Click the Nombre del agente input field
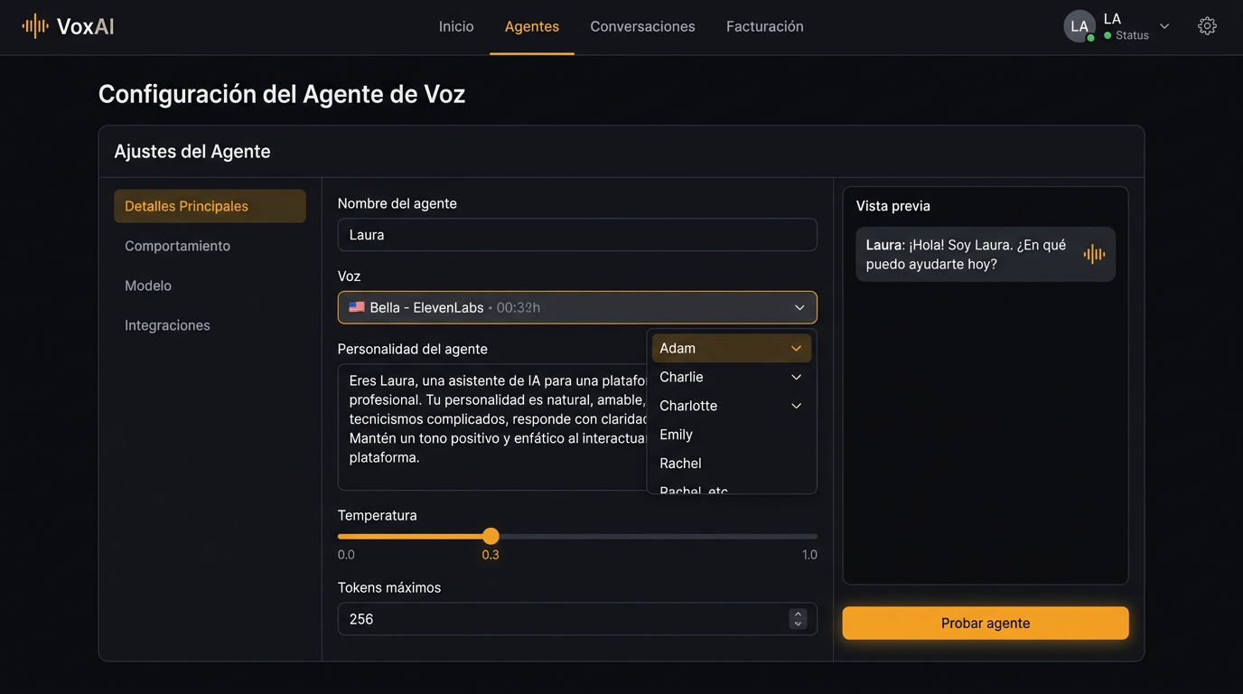Viewport: 1243px width, 694px height. coord(577,235)
